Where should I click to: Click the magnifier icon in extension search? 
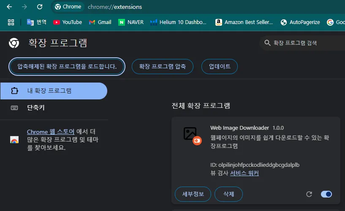click(x=267, y=43)
